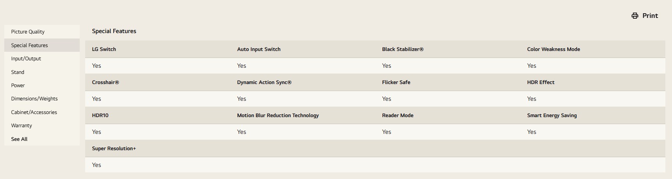
Task: Show Dimensions/Weights section
Action: pos(34,99)
